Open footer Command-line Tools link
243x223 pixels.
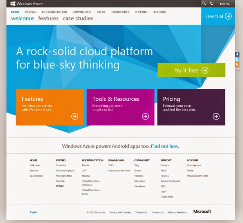coord(119,170)
